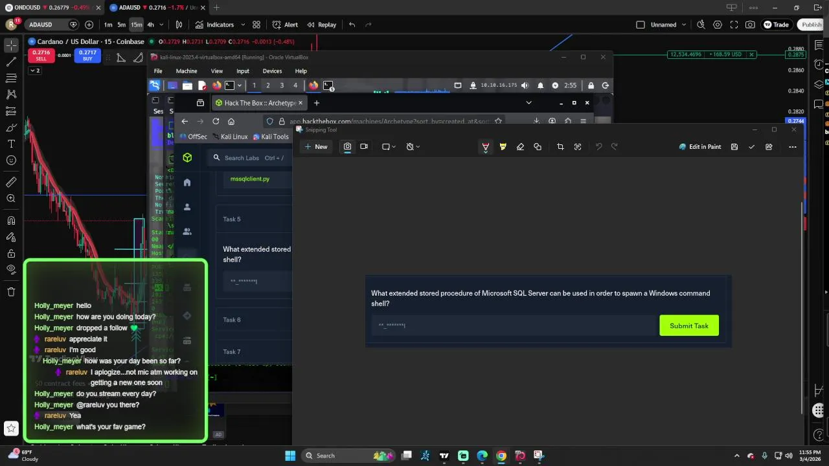Open VirtualBox Machine menu
This screenshot has width=829, height=466.
(187, 71)
